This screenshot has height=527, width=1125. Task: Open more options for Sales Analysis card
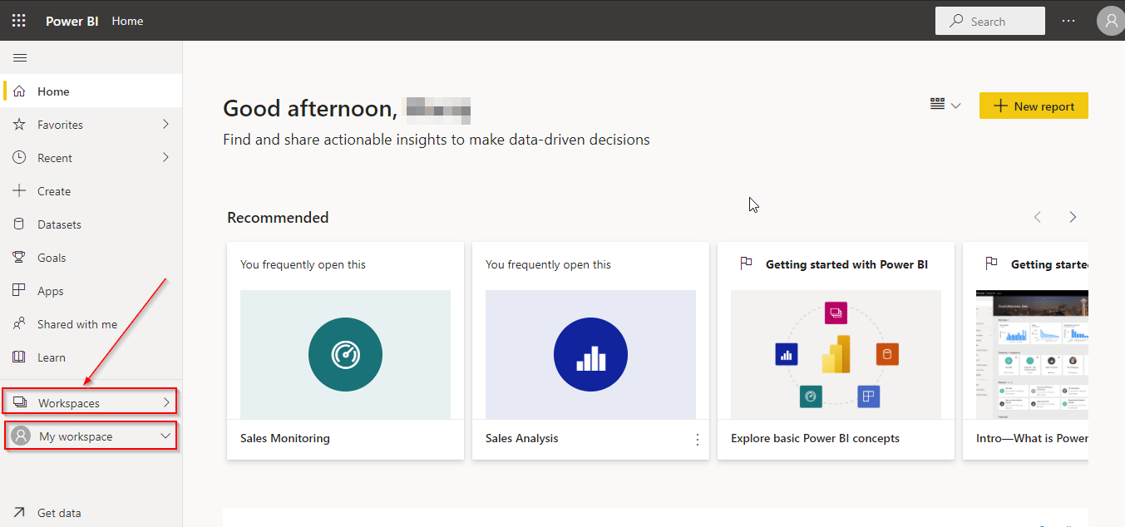[697, 440]
